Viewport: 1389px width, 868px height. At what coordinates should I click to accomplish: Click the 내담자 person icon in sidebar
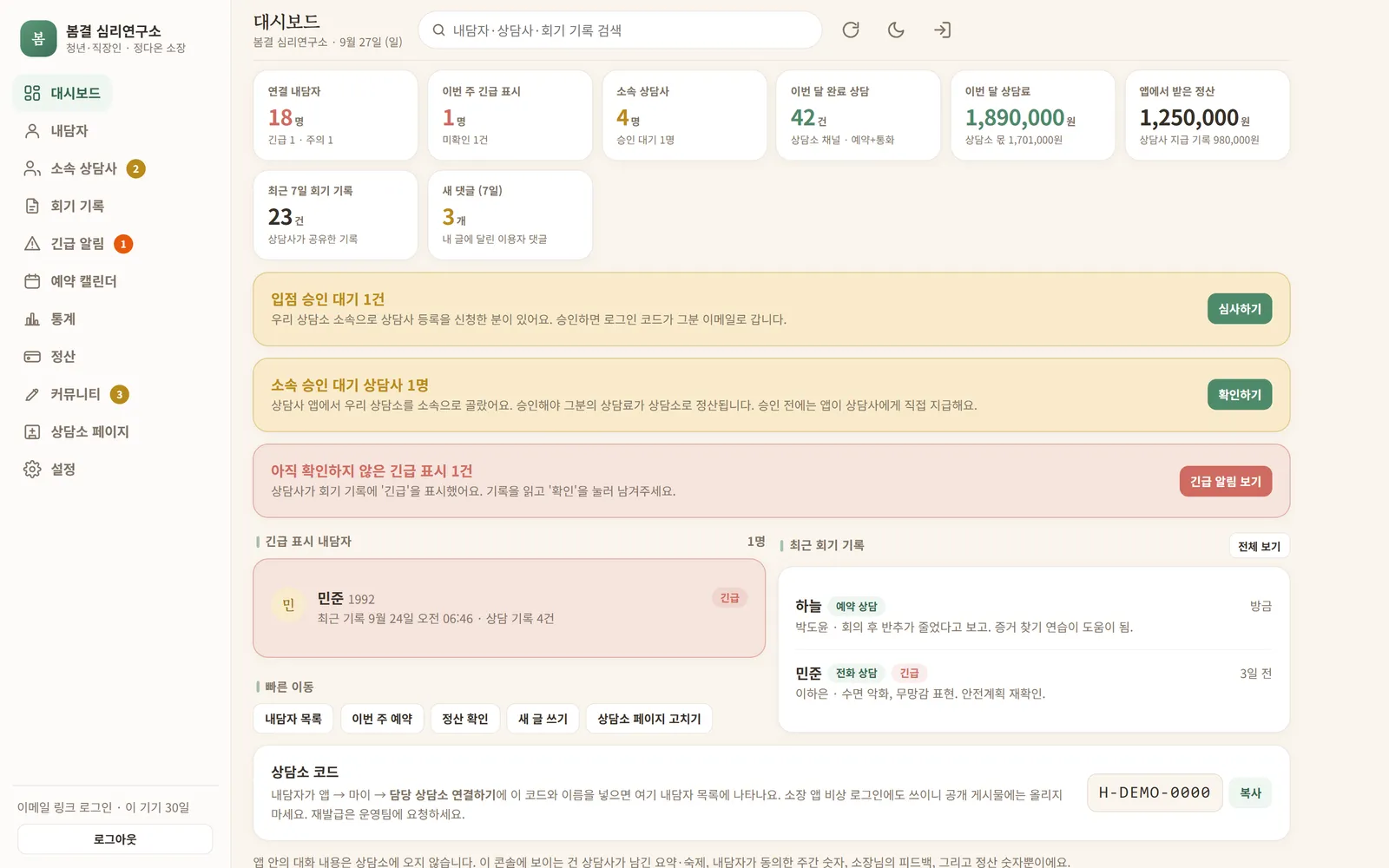tap(32, 131)
